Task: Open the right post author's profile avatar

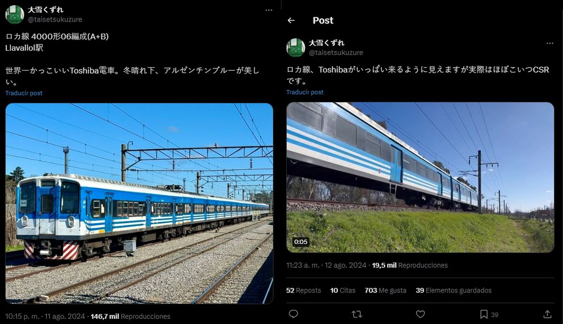Action: [x=296, y=48]
